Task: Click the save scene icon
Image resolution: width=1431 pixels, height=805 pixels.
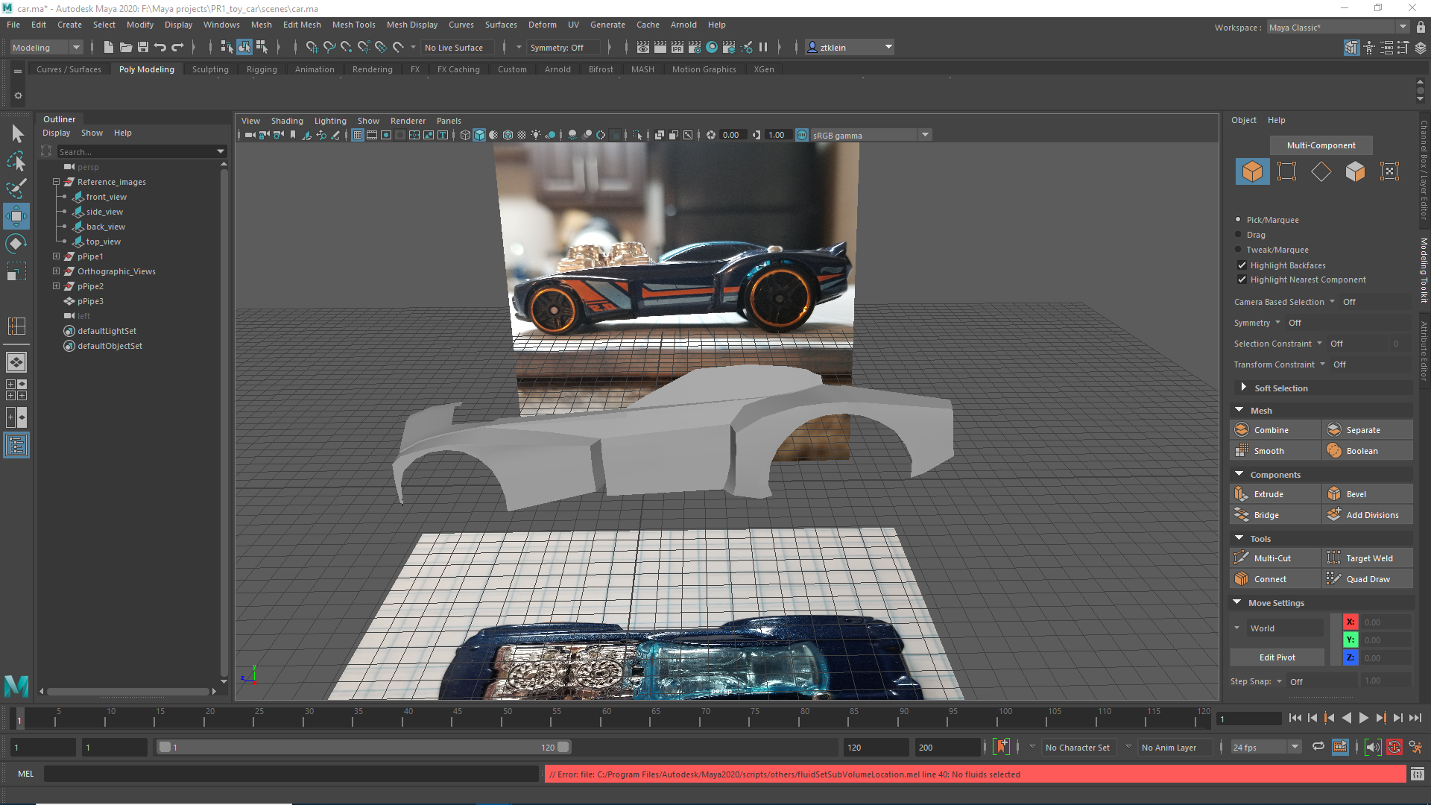Action: 143,47
